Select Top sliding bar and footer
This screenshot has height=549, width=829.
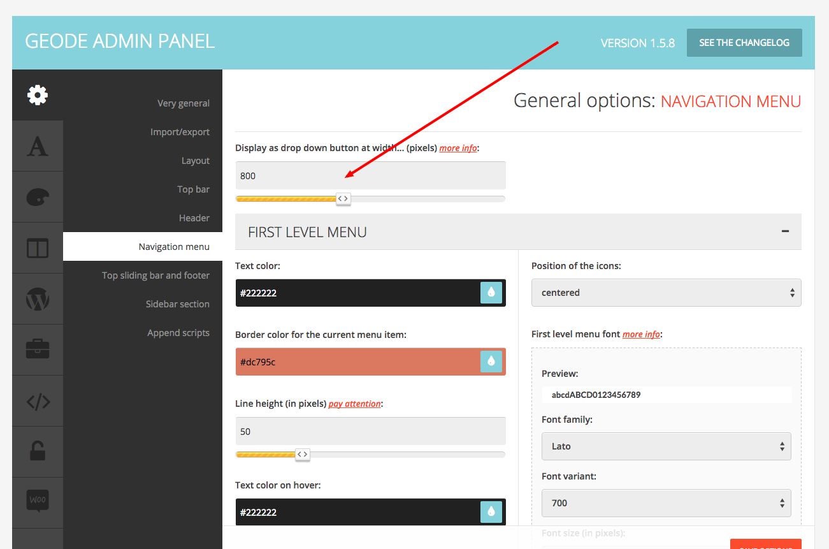coord(155,275)
